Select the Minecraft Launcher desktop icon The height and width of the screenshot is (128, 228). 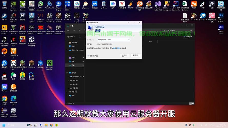(x=49, y=63)
